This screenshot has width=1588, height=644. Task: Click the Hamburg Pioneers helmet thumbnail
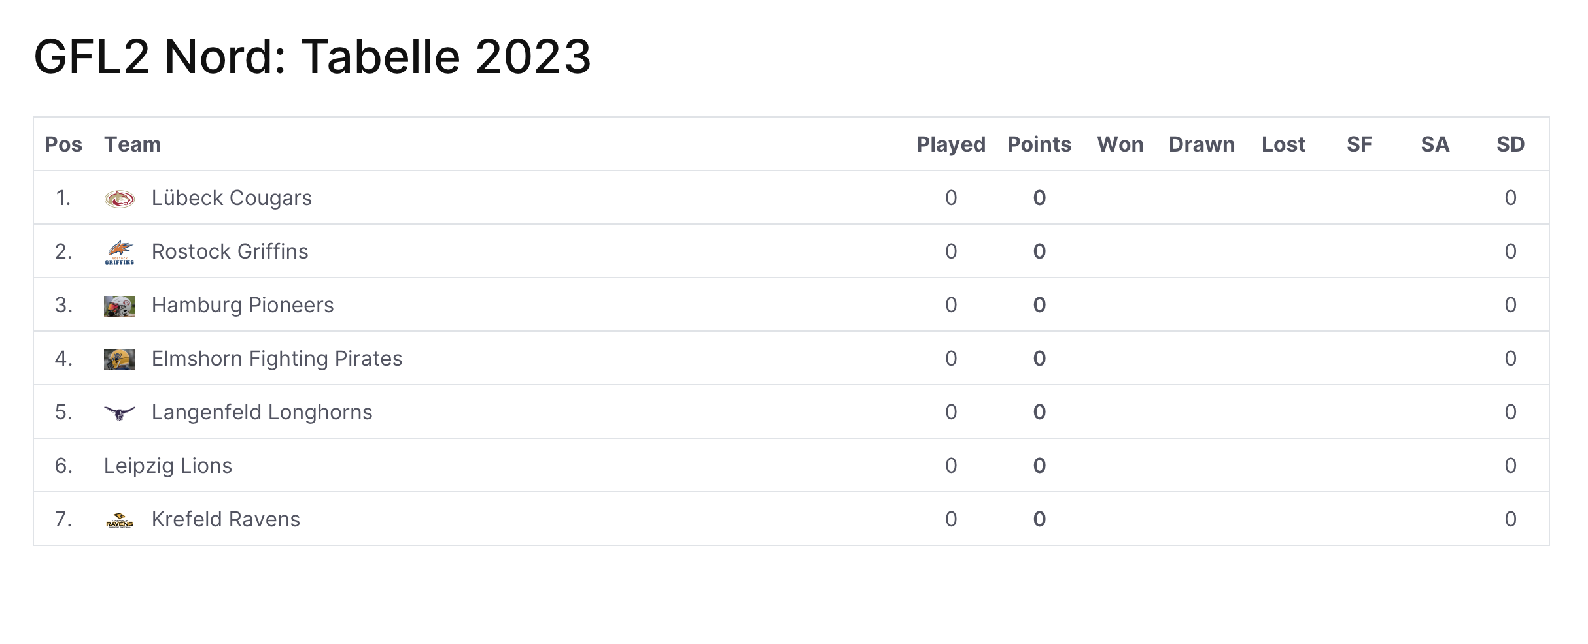click(120, 306)
